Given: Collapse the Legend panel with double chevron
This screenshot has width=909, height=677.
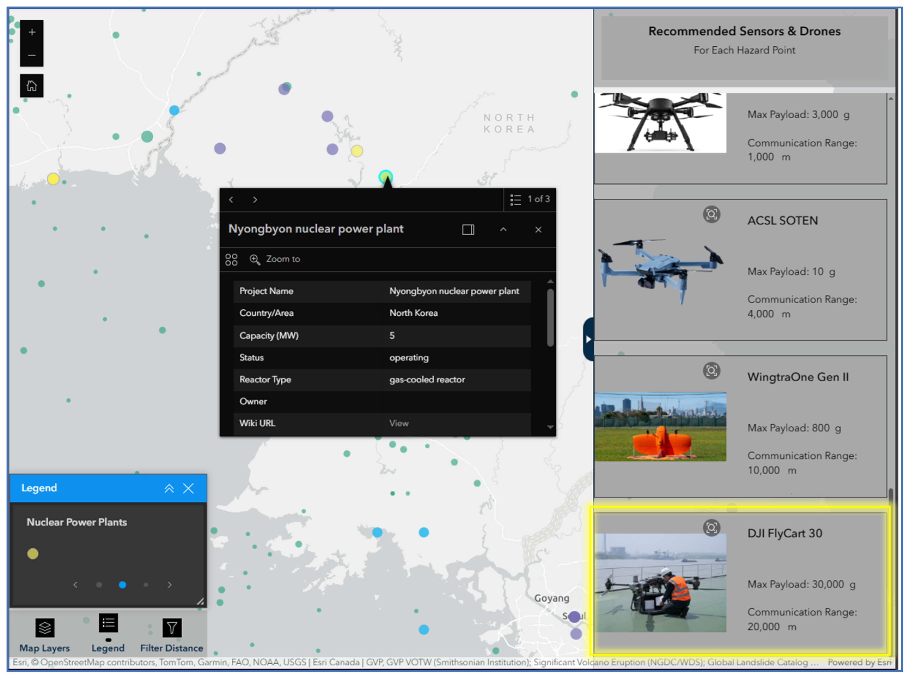Looking at the screenshot, I should point(169,488).
